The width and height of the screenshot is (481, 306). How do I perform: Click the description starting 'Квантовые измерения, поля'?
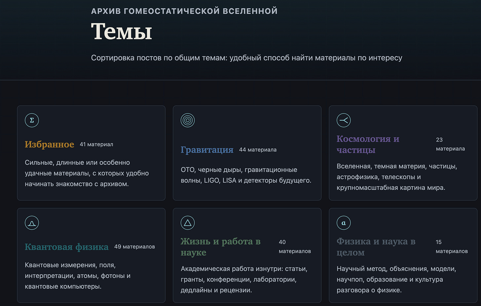78,276
